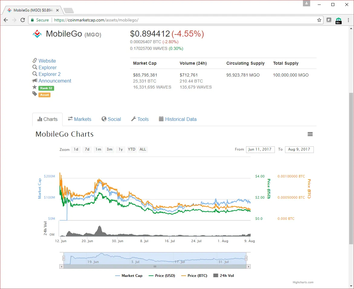Viewport: 354px width, 289px height.
Task: Click page scrollbar up arrow
Action: [351, 28]
